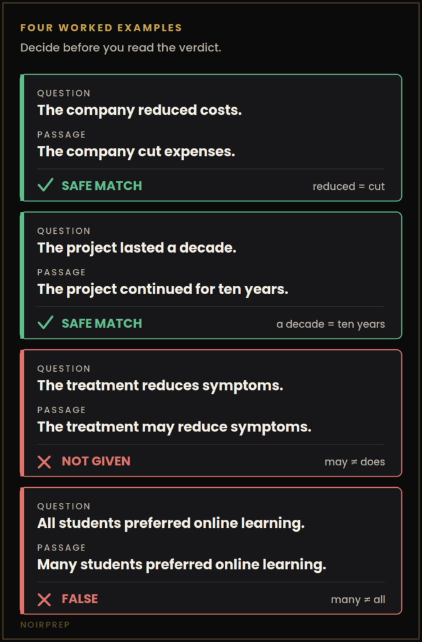Click the FOUR WORKED EXAMPLES heading

coord(101,28)
